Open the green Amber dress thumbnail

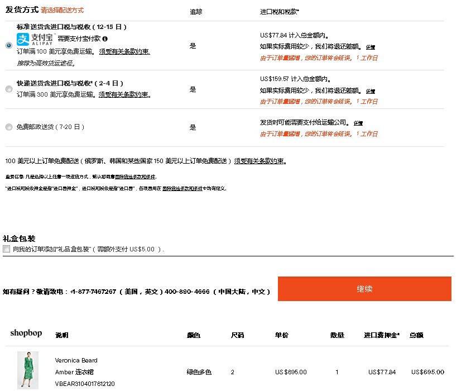[28, 370]
